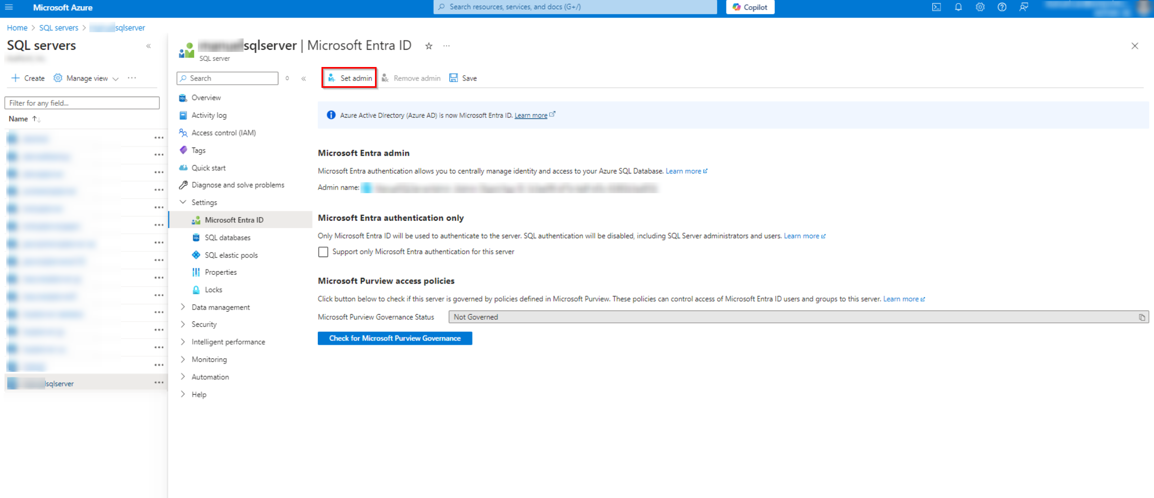Open the Azure Cloud Shell icon
This screenshot has height=498, width=1154.
coord(936,7)
